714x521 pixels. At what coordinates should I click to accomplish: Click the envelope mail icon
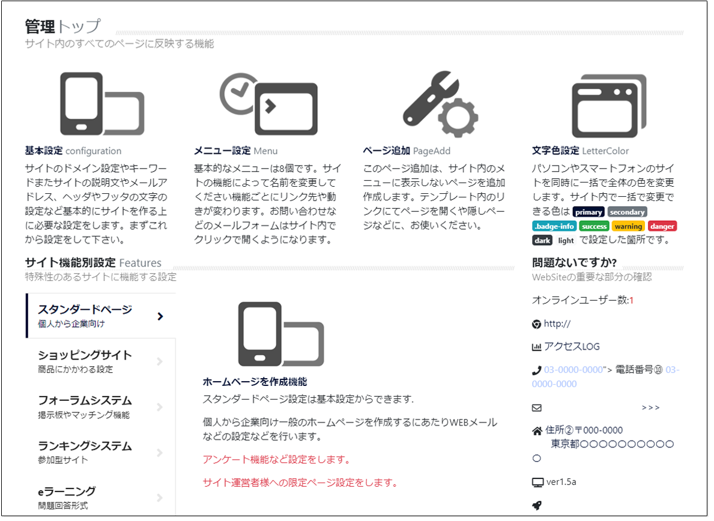click(x=537, y=408)
